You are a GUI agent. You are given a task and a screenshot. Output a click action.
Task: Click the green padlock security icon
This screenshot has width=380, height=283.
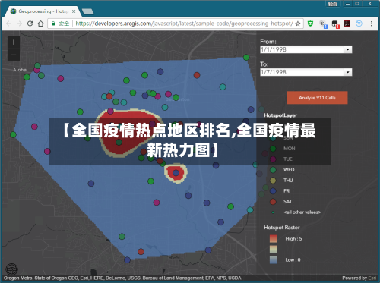(x=53, y=24)
